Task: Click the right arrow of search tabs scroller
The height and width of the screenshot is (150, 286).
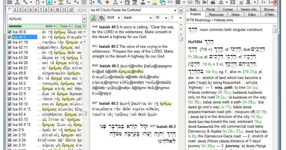Action: 84,10
